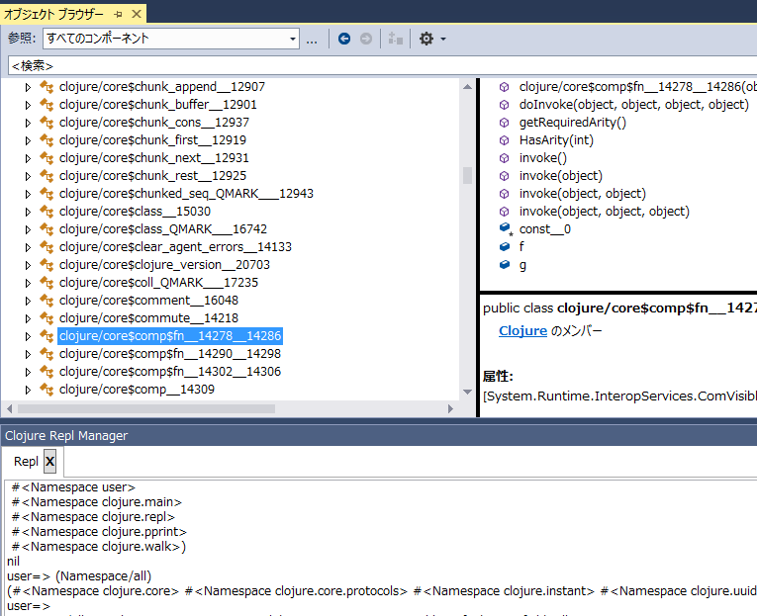The image size is (757, 616).
Task: Click the pin icon on Object Browser tab
Action: tap(118, 15)
